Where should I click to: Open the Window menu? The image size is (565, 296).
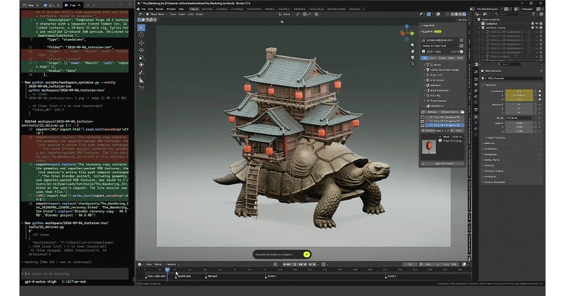pyautogui.click(x=171, y=9)
